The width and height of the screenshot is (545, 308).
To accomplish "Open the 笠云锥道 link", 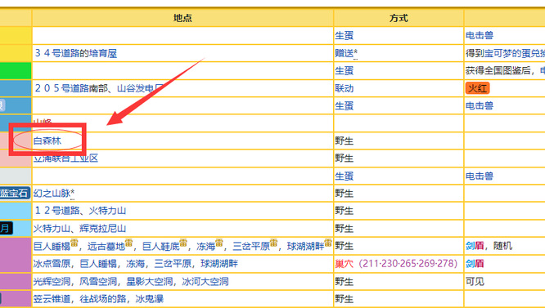I will [x=52, y=299].
